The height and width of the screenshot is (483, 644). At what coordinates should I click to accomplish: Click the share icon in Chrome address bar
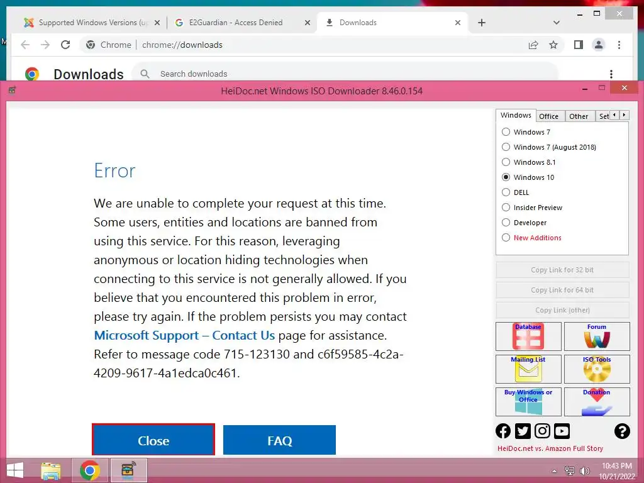(x=533, y=45)
